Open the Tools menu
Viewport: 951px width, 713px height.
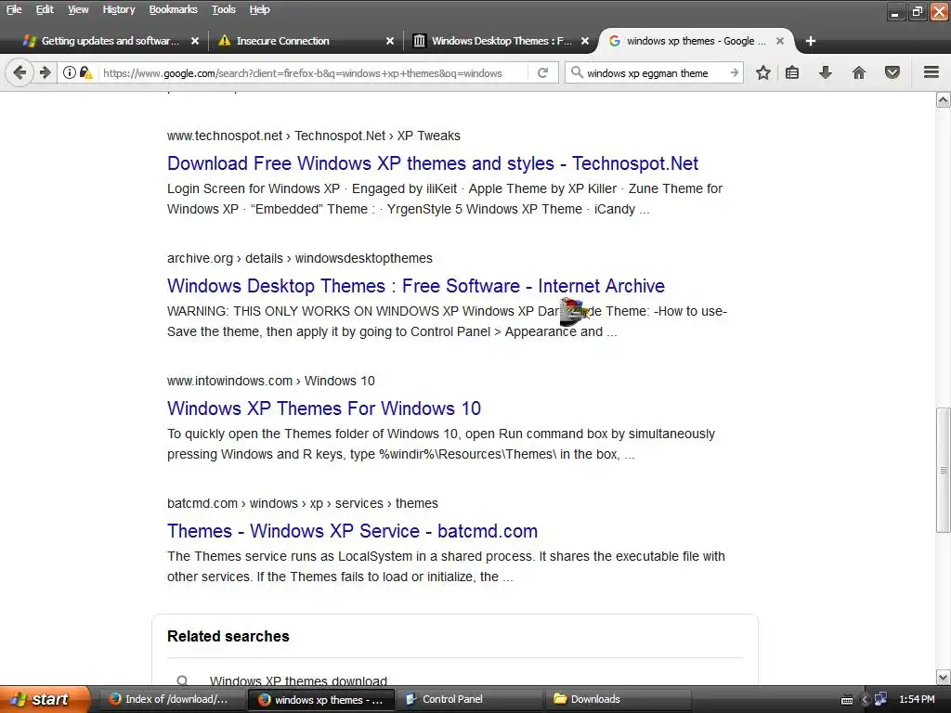coord(223,9)
